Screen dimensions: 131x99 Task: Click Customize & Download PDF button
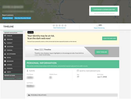pos(104,9)
